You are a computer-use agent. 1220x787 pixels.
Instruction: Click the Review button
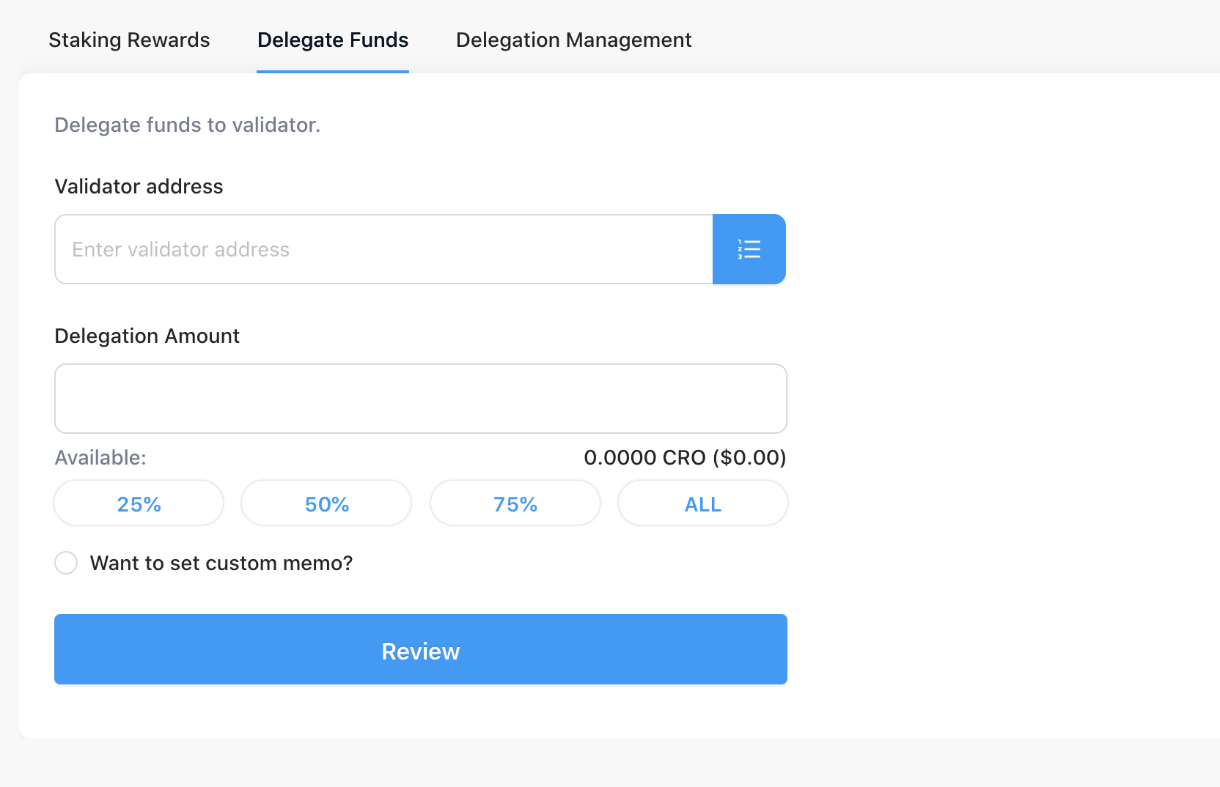(419, 650)
